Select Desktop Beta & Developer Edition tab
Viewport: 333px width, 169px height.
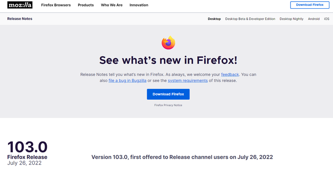click(x=250, y=19)
